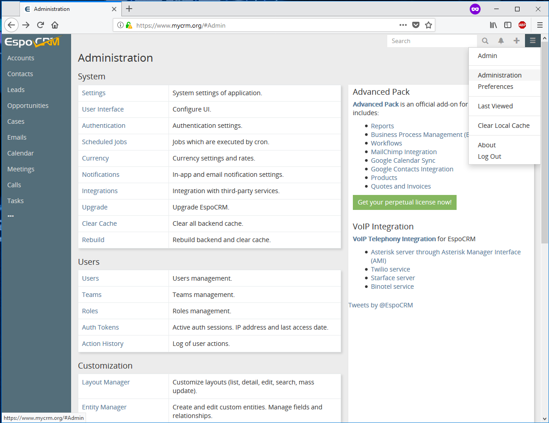Select Clear Local Cache menu item

coord(505,126)
